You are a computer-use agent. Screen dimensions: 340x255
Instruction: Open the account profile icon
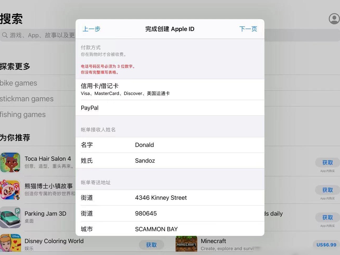click(x=334, y=19)
